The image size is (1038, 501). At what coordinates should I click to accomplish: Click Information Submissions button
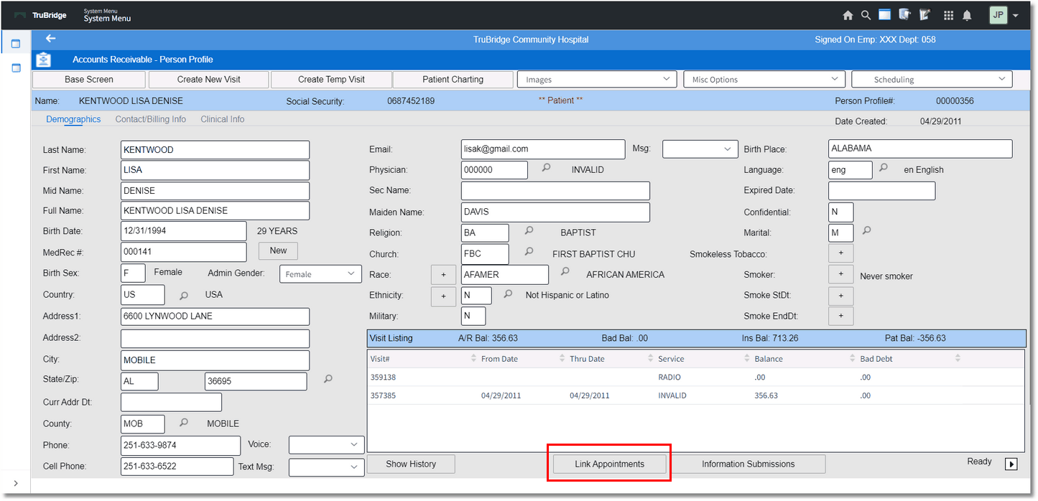click(x=748, y=464)
